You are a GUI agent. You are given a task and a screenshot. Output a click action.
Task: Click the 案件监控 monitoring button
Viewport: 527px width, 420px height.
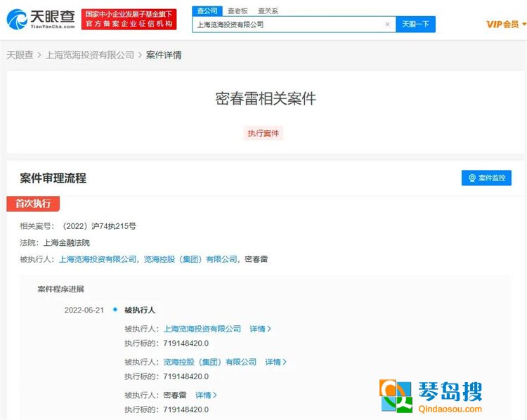[486, 178]
